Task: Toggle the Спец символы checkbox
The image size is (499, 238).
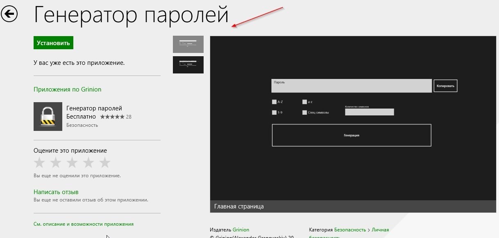Action: tap(304, 112)
